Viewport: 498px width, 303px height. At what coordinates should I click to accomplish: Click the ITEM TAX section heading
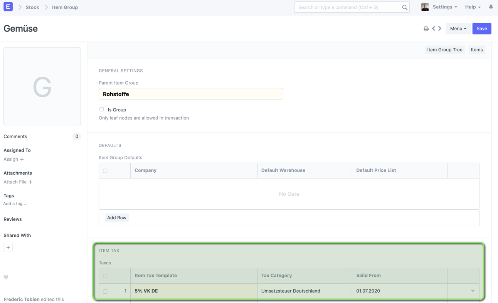coord(109,251)
